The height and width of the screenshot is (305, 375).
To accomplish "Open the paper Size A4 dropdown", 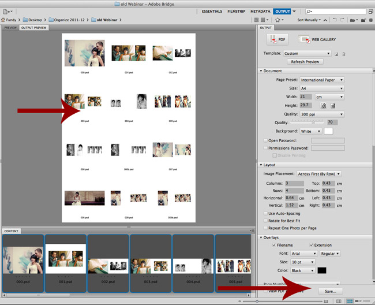I will click(x=322, y=88).
